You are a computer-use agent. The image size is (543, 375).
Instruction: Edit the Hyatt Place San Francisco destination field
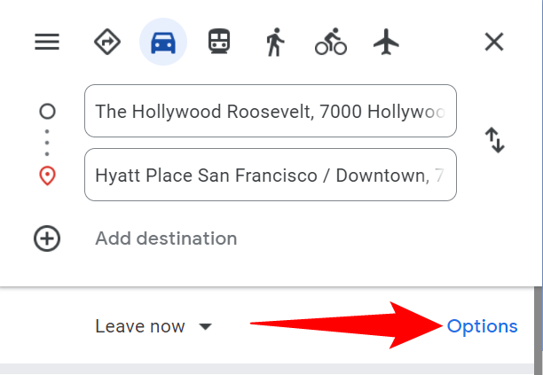tap(270, 175)
